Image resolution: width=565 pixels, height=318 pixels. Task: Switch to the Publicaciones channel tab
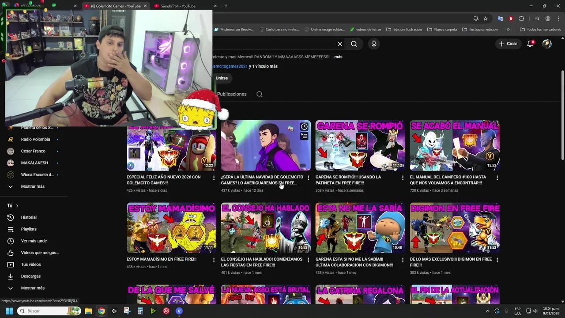pos(232,94)
